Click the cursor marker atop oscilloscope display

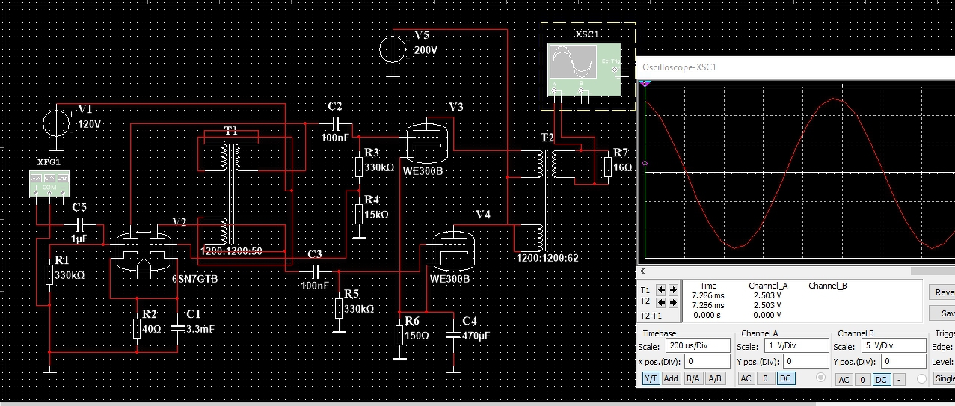[x=646, y=84]
